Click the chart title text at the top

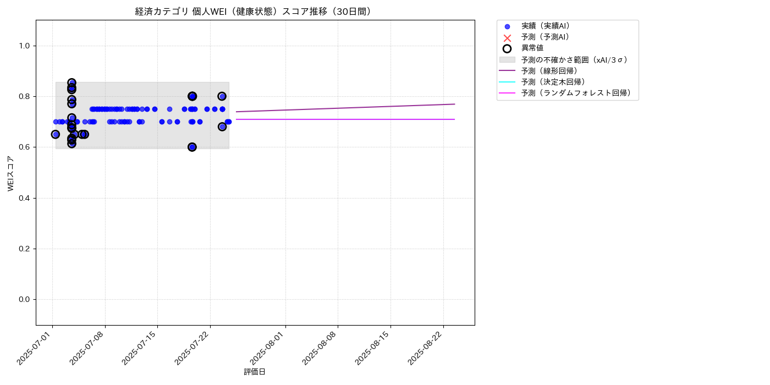(255, 12)
